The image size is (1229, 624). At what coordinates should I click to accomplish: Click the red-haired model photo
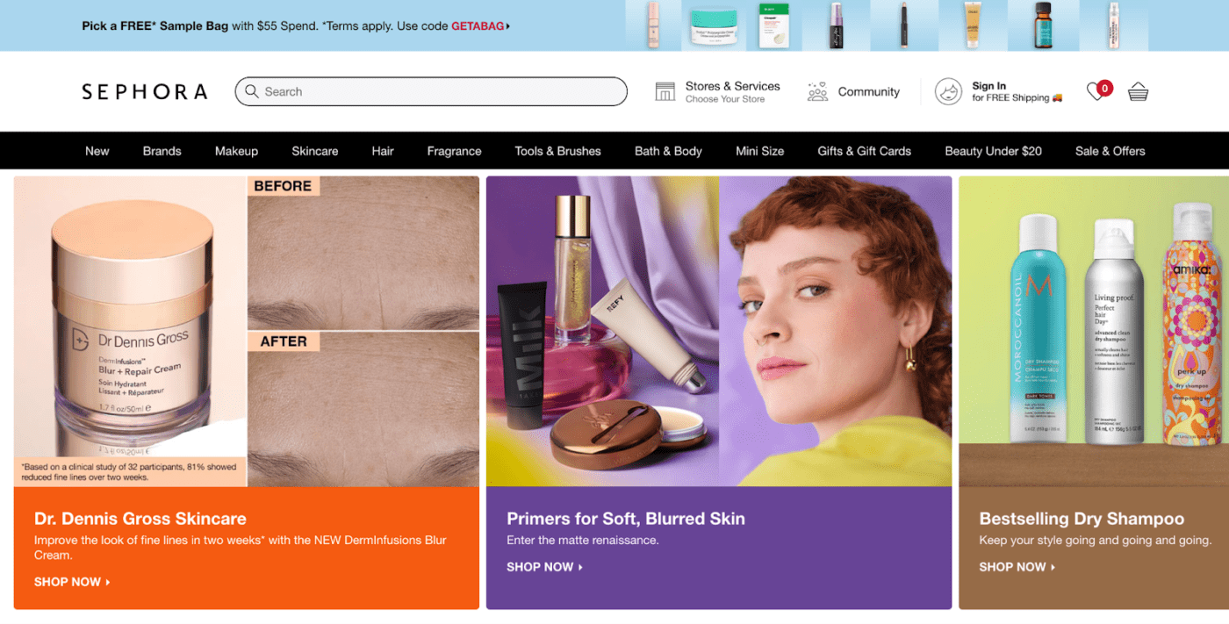(835, 332)
